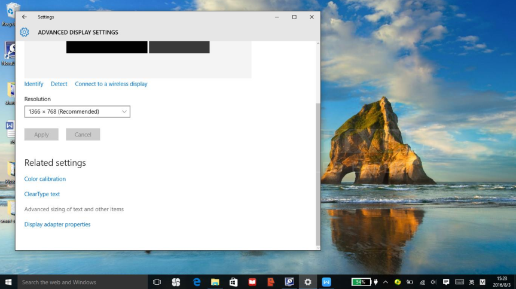Click the Settings window vertical scrollbar thumb

click(318, 175)
